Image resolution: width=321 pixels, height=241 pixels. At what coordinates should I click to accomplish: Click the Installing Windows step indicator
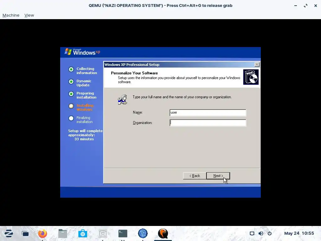[x=71, y=106]
